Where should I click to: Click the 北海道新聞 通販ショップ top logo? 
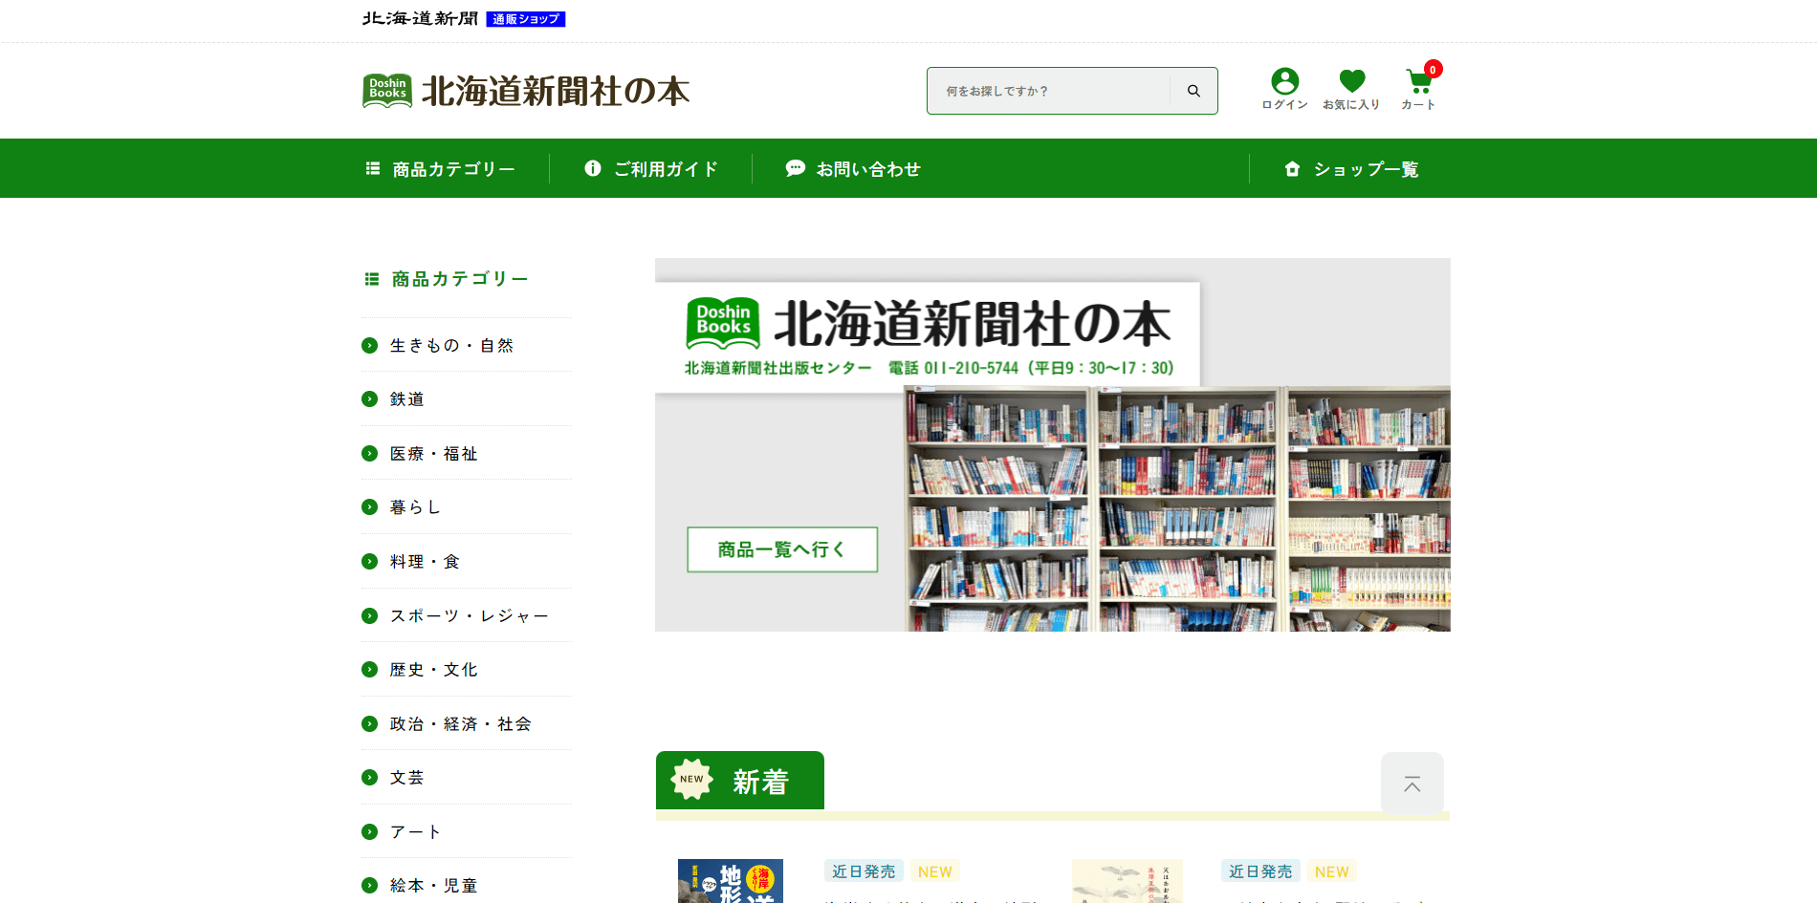click(464, 19)
